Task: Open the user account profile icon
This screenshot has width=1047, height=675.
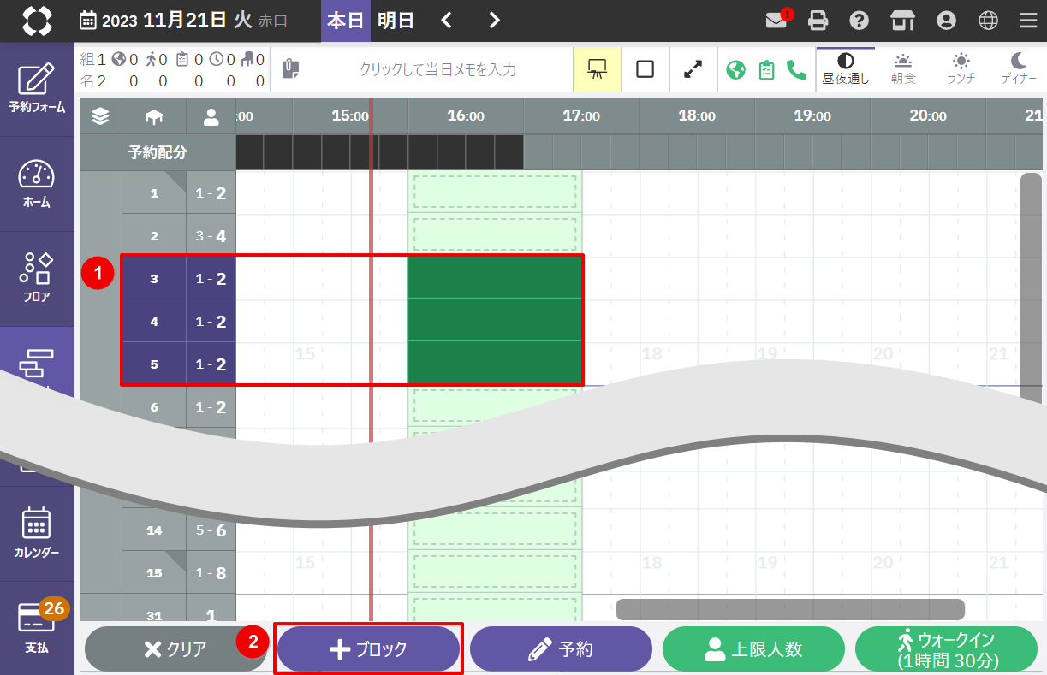Action: (946, 21)
